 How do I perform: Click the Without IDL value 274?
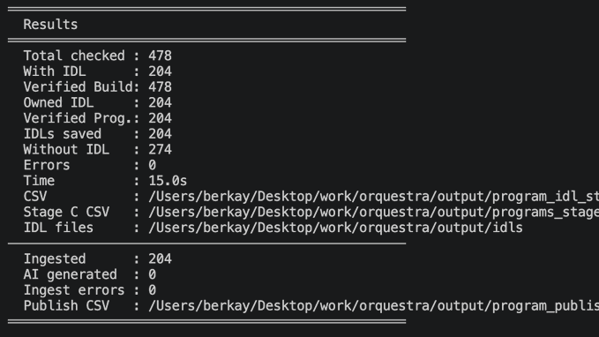pos(160,150)
